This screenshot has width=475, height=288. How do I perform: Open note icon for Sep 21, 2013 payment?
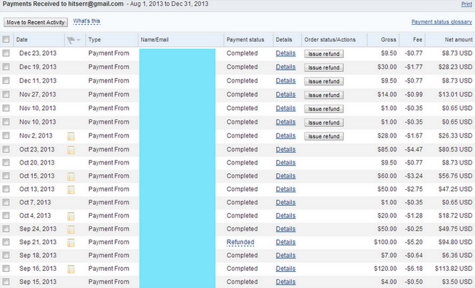(x=71, y=243)
